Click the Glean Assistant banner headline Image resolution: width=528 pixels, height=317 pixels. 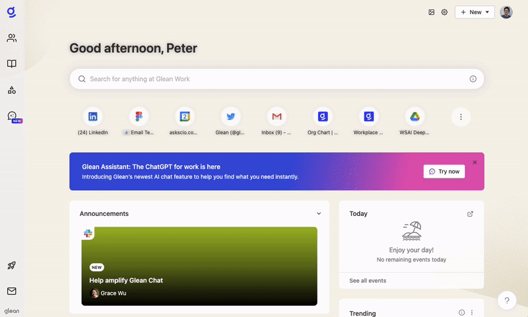(x=151, y=166)
